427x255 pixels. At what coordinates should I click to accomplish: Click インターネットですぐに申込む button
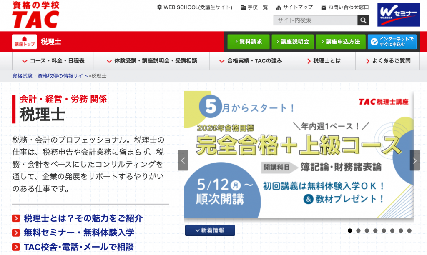point(392,42)
